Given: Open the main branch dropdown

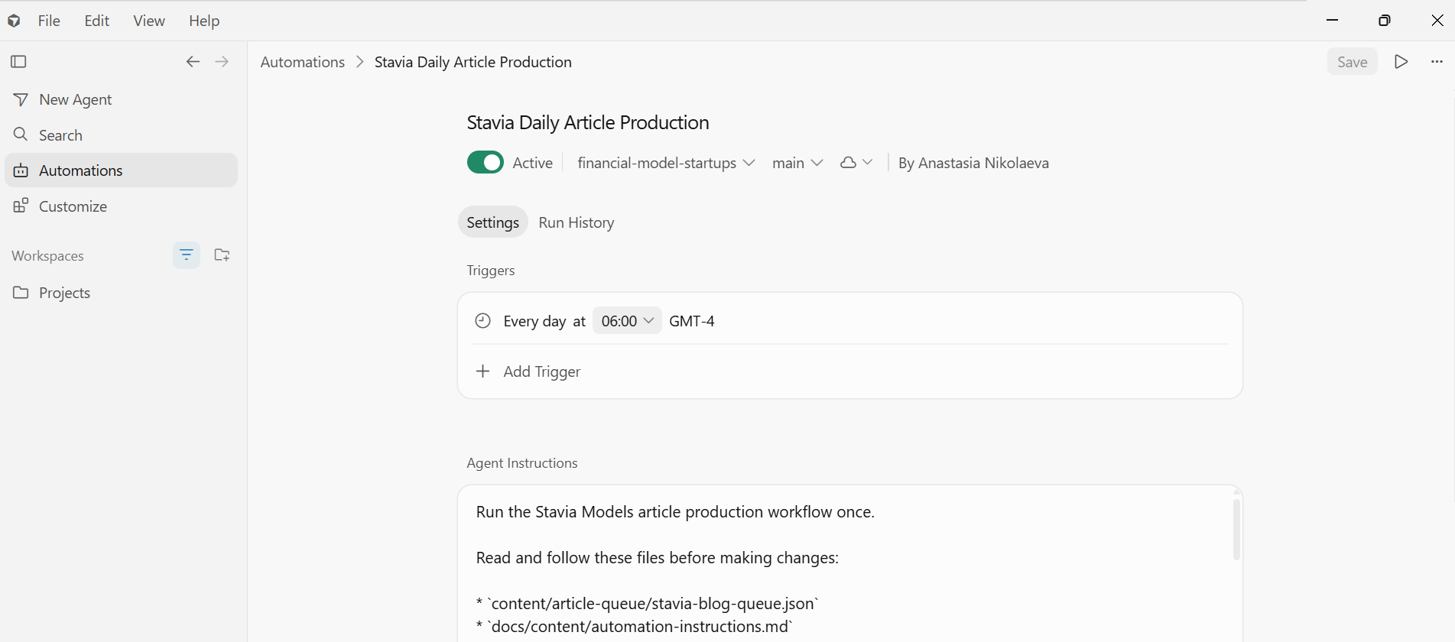Looking at the screenshot, I should [797, 163].
